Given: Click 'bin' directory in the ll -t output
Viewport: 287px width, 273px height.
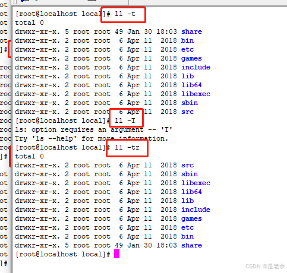Looking at the screenshot, I should pos(187,40).
